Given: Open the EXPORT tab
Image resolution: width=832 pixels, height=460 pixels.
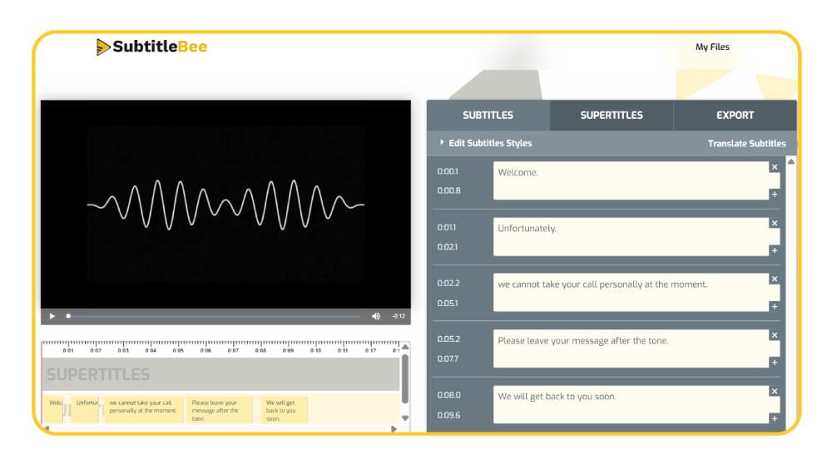Looking at the screenshot, I should [x=735, y=115].
